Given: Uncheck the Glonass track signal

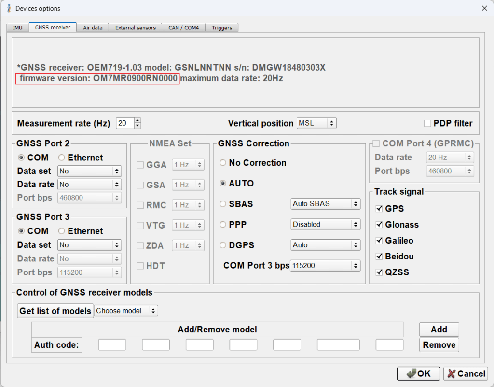Looking at the screenshot, I should coord(379,224).
